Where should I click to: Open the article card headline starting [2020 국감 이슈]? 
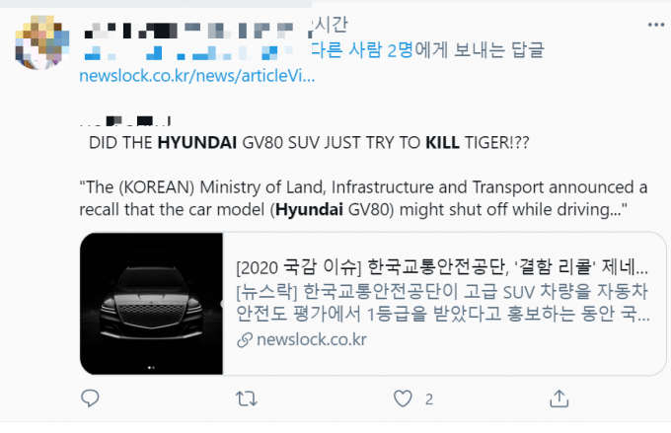tap(442, 267)
